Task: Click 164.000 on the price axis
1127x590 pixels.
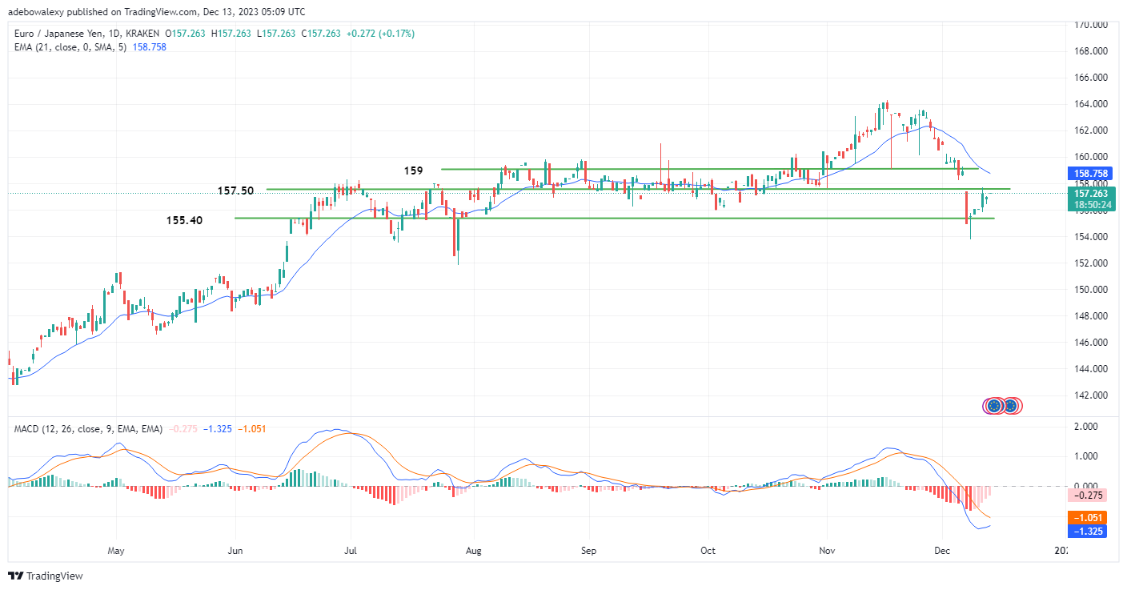Action: [1090, 104]
